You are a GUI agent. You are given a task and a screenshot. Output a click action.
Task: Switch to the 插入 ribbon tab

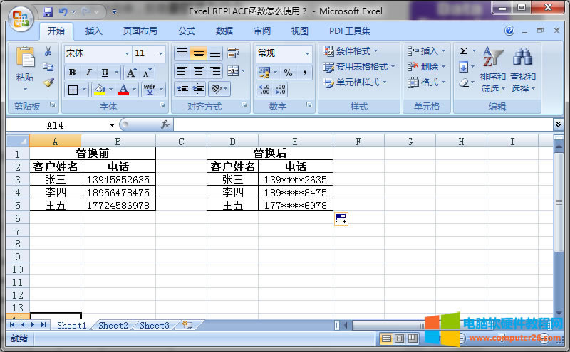(94, 31)
